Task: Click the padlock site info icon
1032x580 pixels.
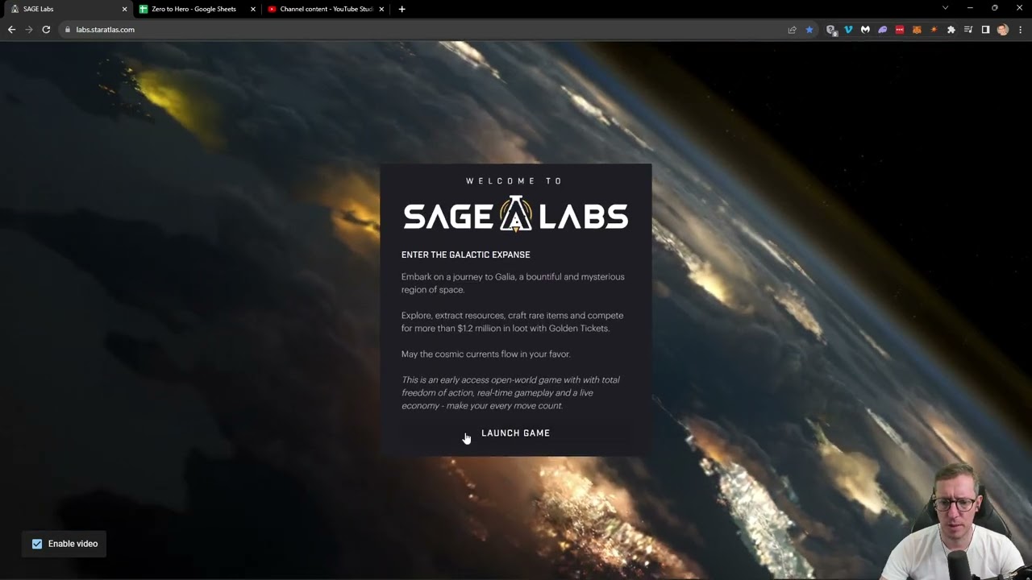Action: click(x=68, y=30)
